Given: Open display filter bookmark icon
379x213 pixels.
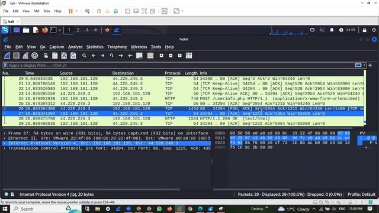Looking at the screenshot, I should click(x=5, y=65).
